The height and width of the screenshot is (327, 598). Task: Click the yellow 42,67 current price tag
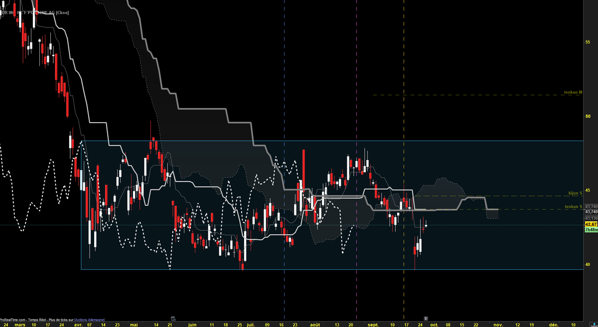pos(591,224)
